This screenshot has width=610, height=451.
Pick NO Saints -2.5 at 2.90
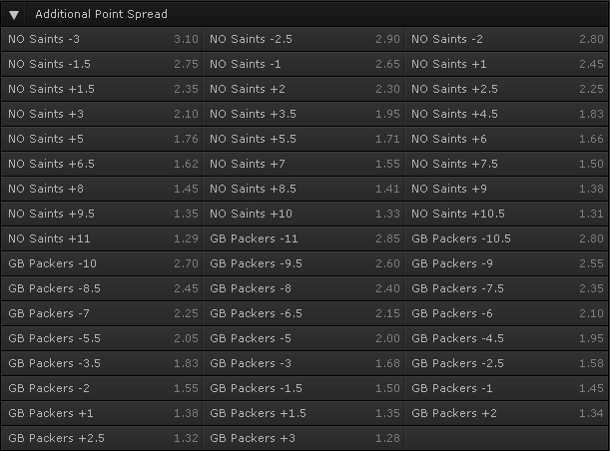[304, 39]
